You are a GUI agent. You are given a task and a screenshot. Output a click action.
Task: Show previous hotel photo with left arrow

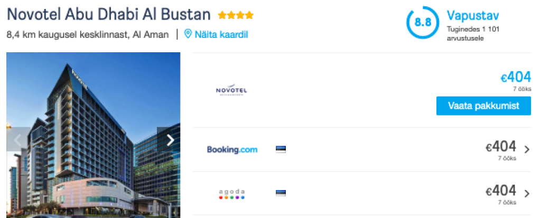(x=17, y=140)
